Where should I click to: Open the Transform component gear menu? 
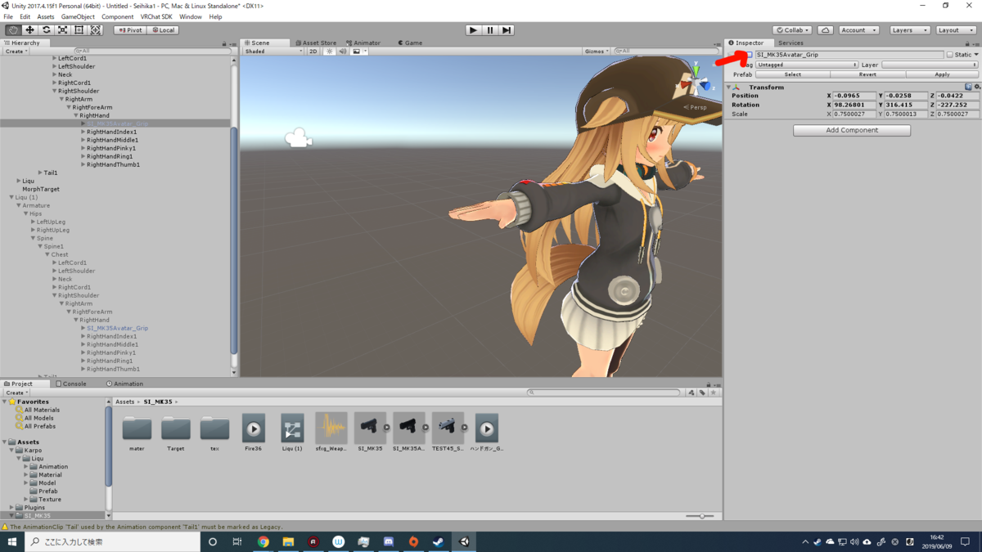977,87
